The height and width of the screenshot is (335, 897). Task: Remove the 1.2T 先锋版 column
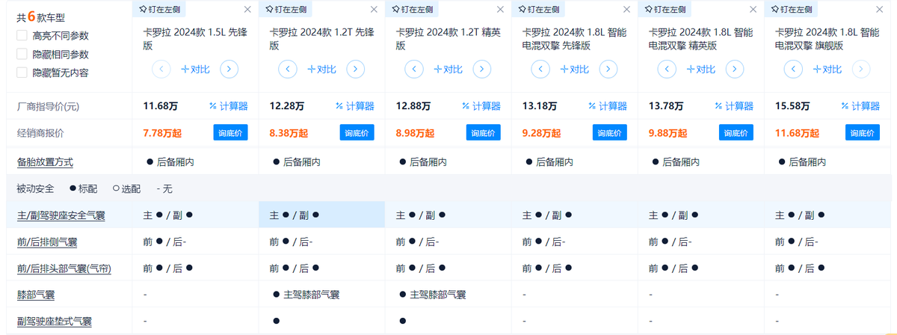point(374,10)
